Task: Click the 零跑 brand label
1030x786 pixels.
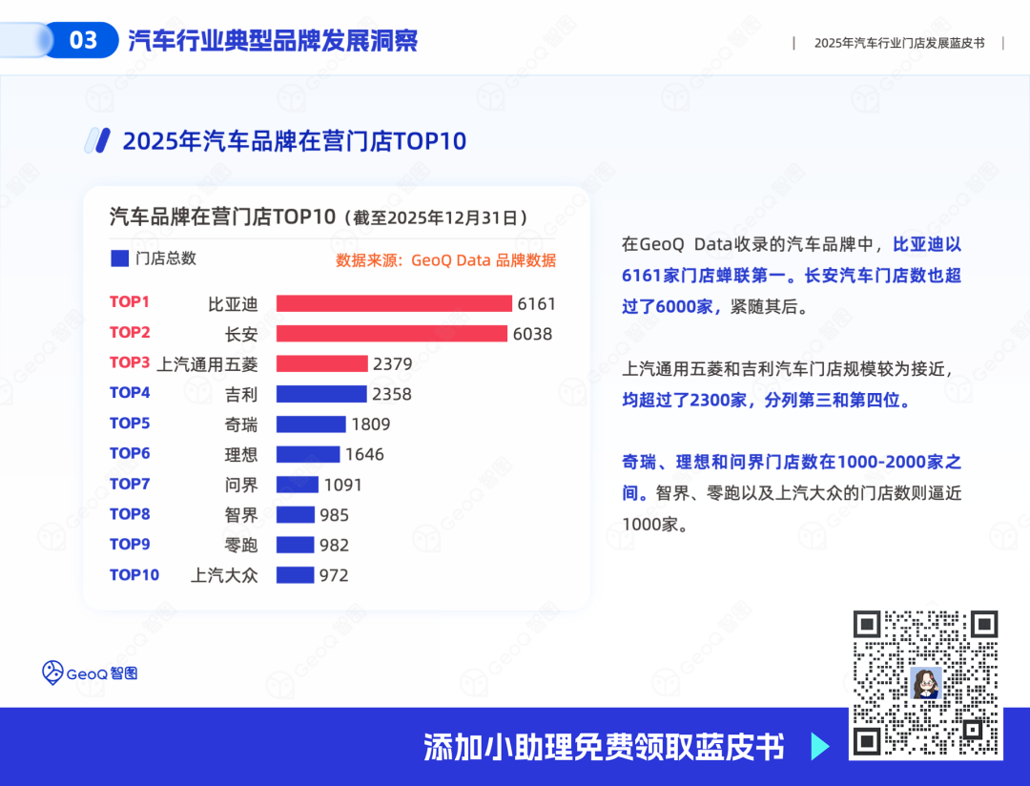Action: pyautogui.click(x=240, y=545)
